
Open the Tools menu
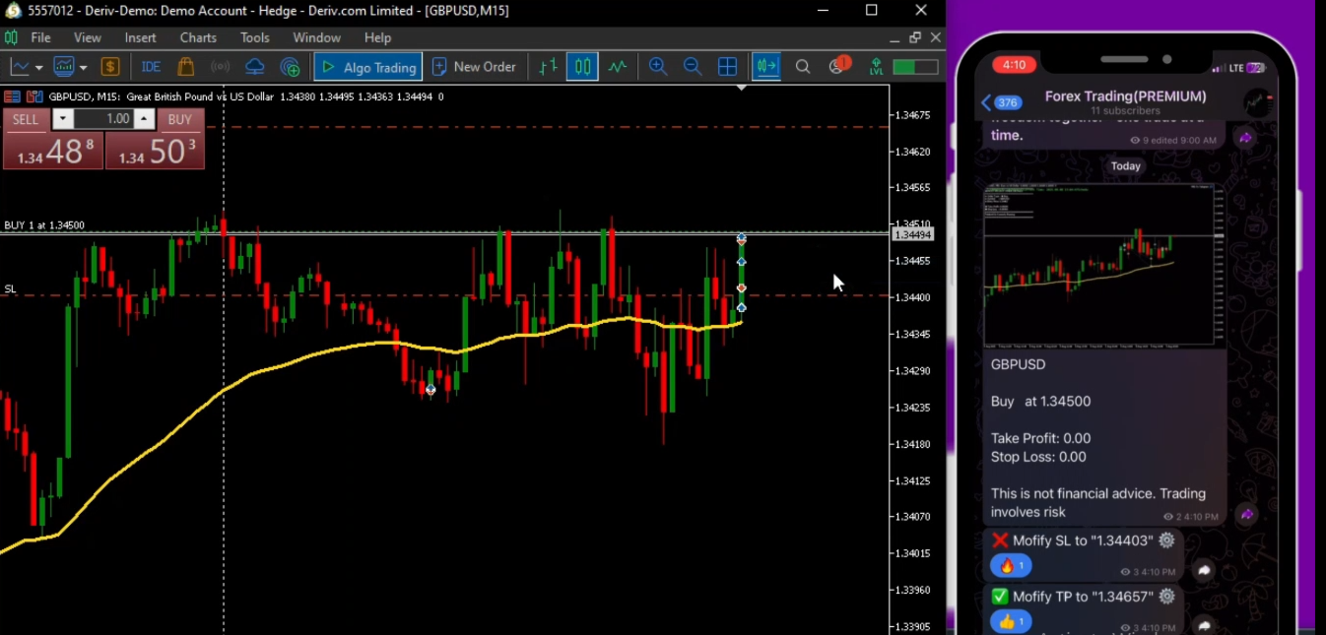click(254, 37)
